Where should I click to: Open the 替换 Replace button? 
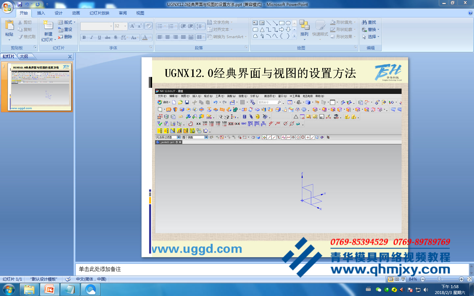[371, 30]
